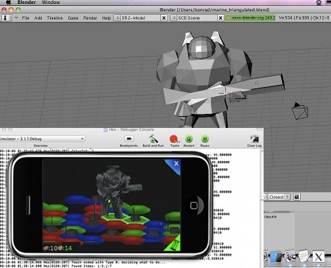The image size is (331, 268).
Task: Click the Build and Run hammer icon
Action: point(153,139)
